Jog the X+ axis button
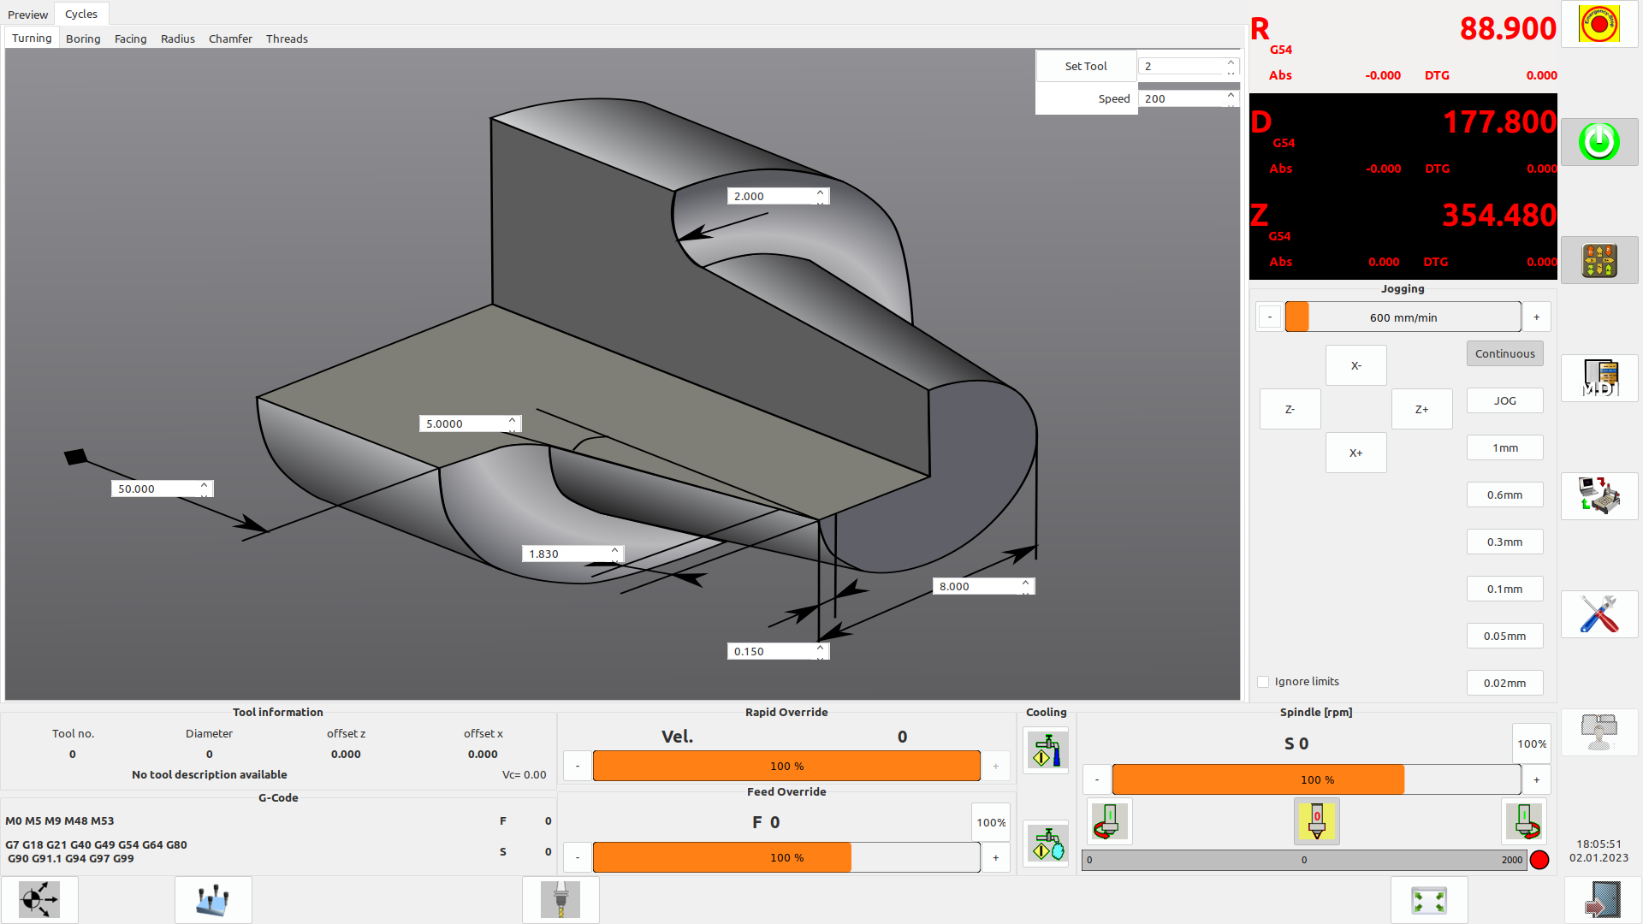 pos(1355,453)
